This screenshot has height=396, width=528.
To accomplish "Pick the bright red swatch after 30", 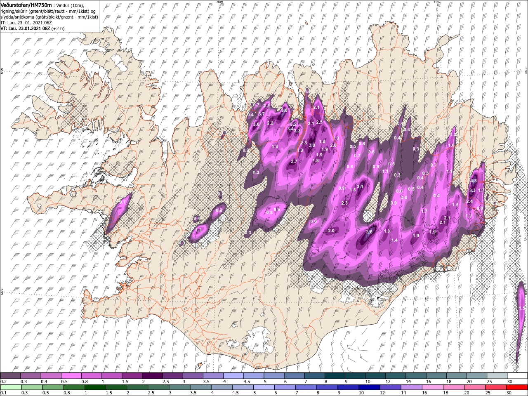I will (516, 387).
